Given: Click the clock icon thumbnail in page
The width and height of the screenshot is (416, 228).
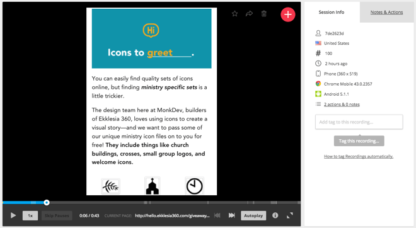Looking at the screenshot, I should pos(195,186).
